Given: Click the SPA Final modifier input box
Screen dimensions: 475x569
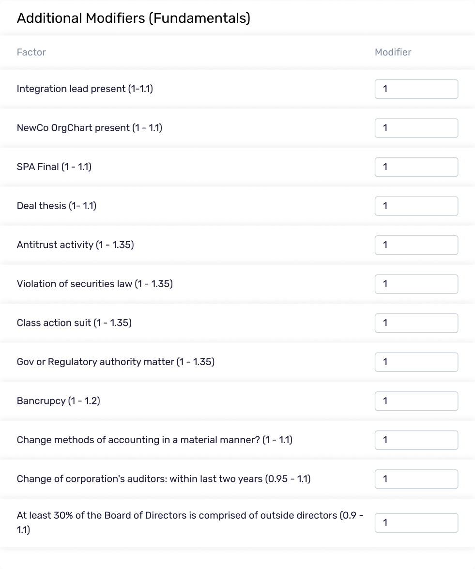Looking at the screenshot, I should [x=416, y=167].
